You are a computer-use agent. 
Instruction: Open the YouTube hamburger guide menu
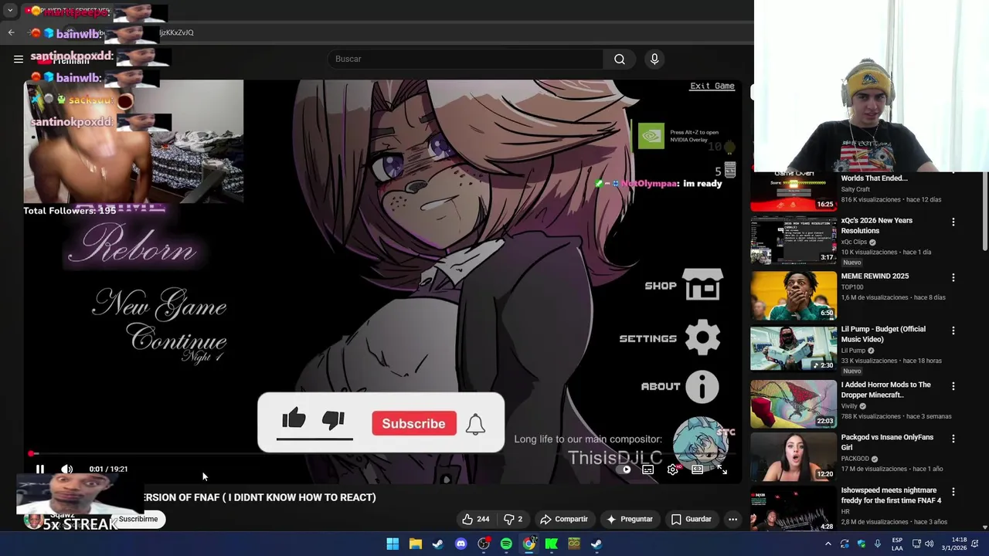[x=19, y=59]
